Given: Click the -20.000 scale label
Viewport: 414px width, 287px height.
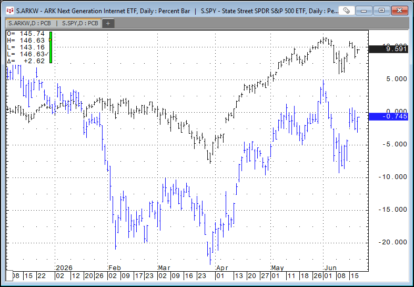Looking at the screenshot, I should (393, 242).
